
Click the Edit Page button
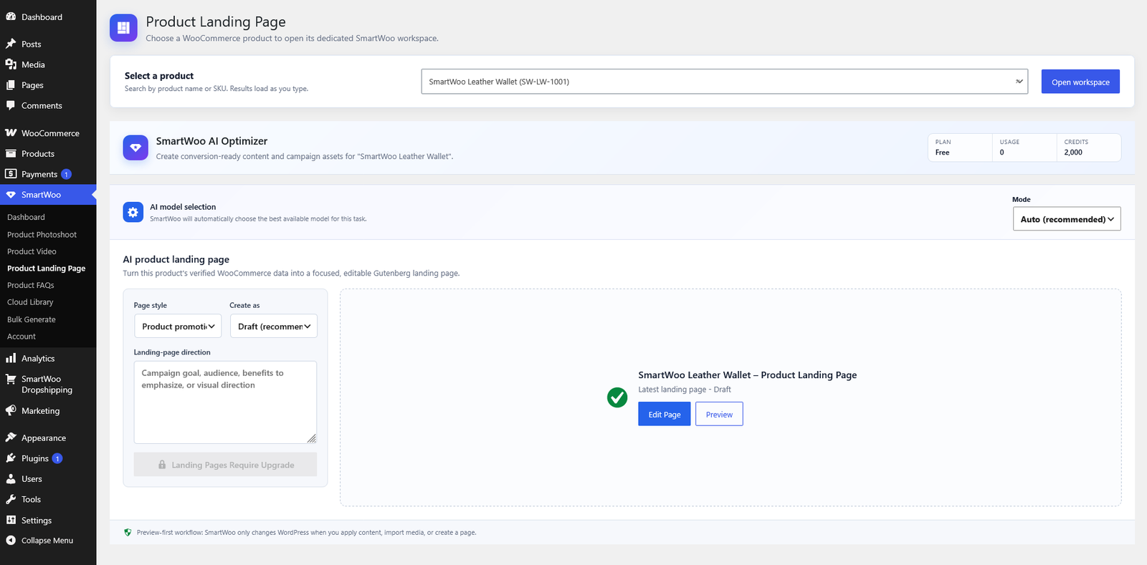click(x=665, y=414)
